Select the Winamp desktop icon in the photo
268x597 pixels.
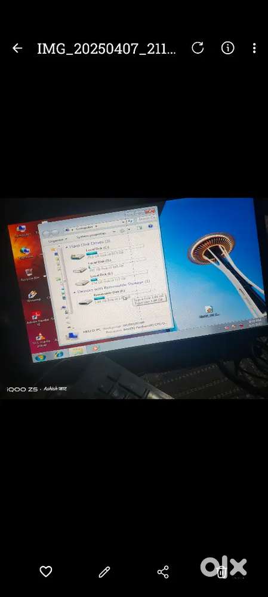[x=33, y=296]
